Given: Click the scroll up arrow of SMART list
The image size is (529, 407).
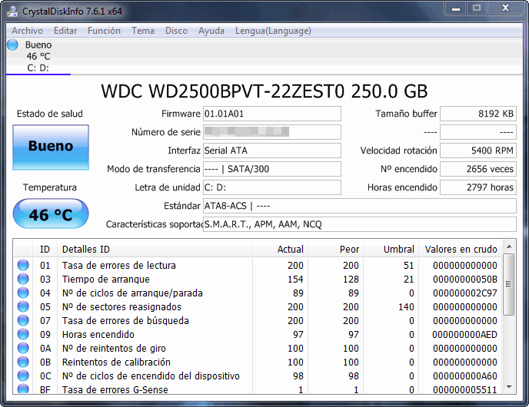Looking at the screenshot, I should pos(509,247).
